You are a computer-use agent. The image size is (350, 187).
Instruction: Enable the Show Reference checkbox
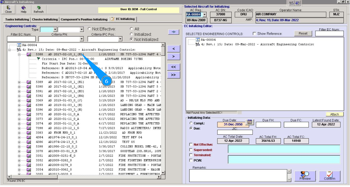click(254, 34)
